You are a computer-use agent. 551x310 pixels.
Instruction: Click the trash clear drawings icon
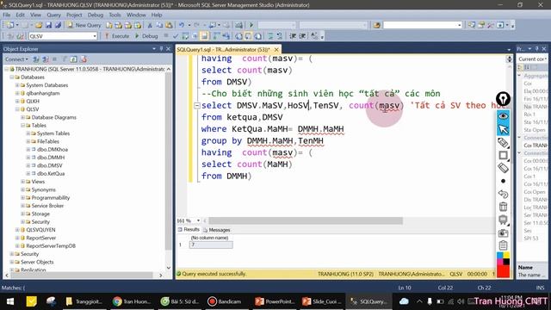pos(503,207)
